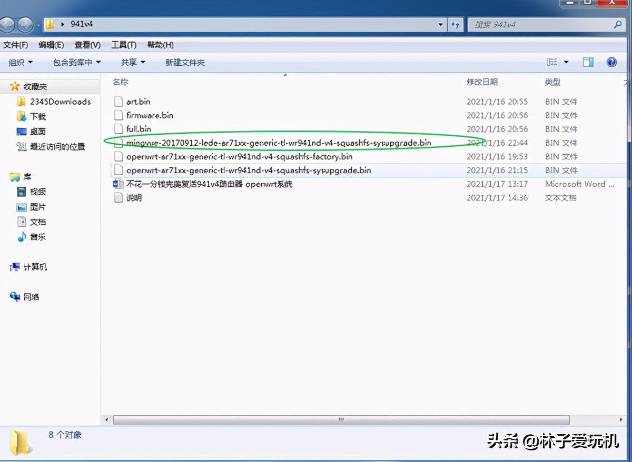Sort files by 修改日期 column header
This screenshot has height=462, width=632.
[482, 82]
